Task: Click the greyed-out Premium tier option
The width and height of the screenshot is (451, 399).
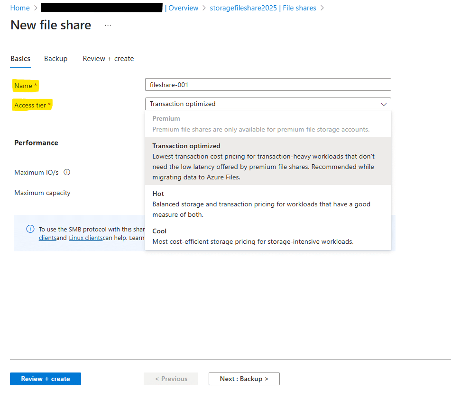Action: 268,124
